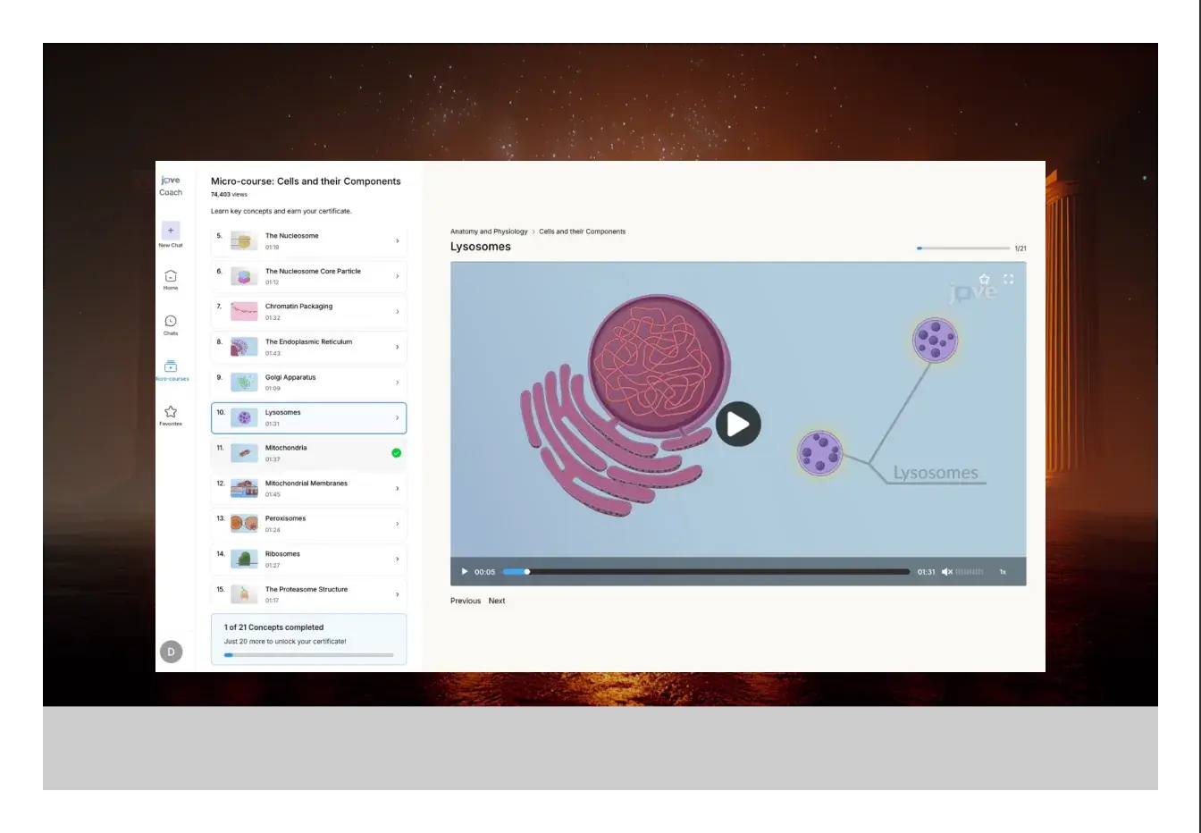
Task: Open the Favorites star in sidebar
Action: pyautogui.click(x=171, y=412)
